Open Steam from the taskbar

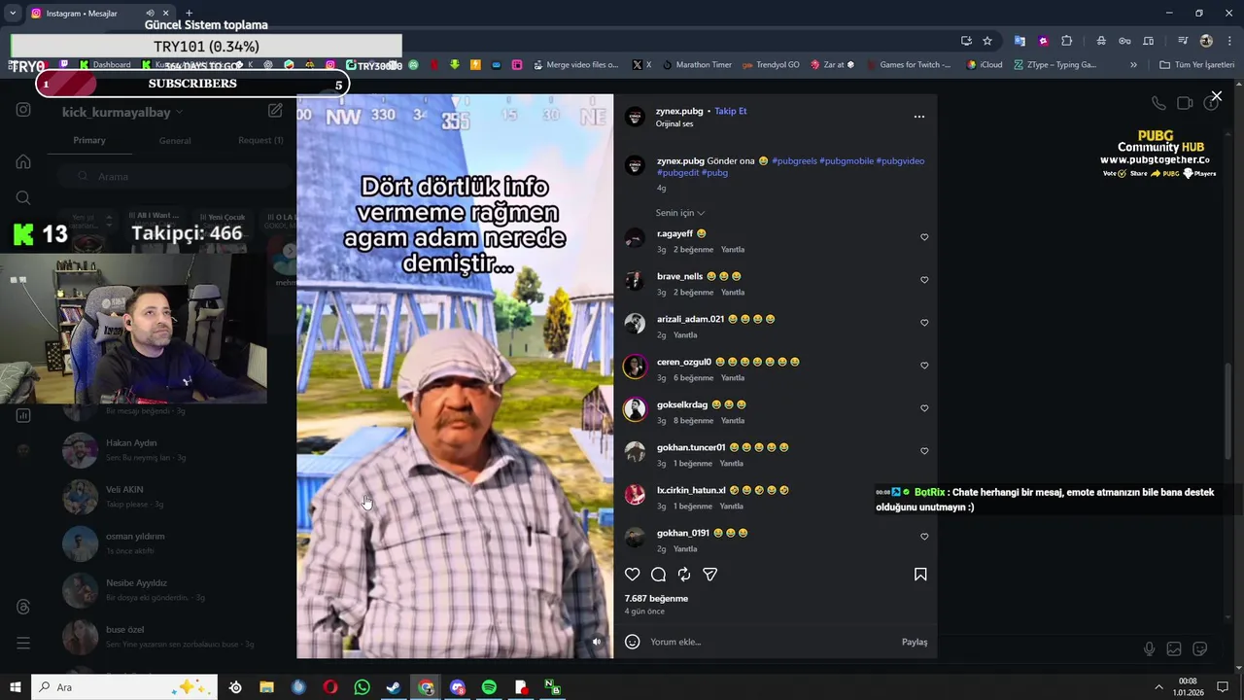(x=394, y=687)
